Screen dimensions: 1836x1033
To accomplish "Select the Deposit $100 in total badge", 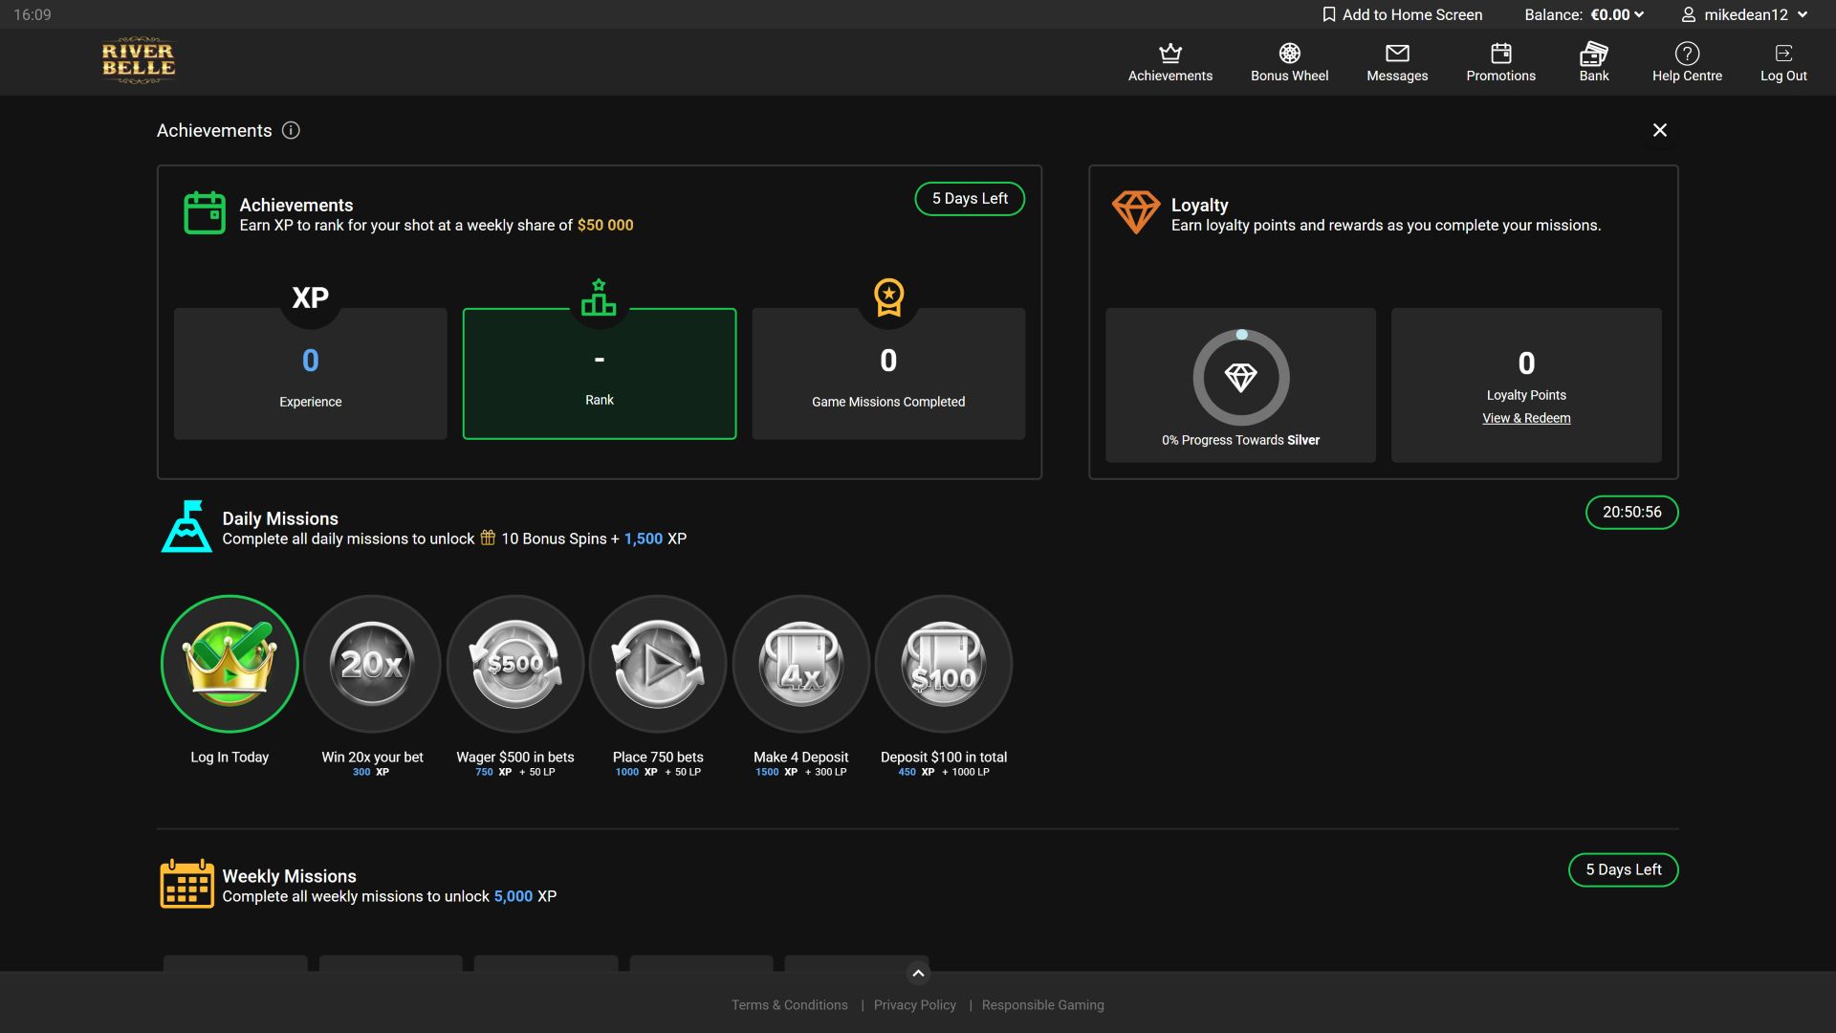I will pos(944,664).
